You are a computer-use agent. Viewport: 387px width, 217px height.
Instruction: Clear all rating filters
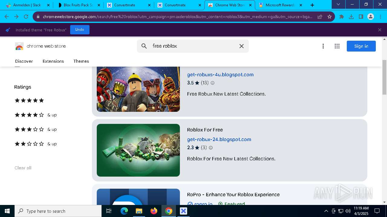tap(23, 168)
